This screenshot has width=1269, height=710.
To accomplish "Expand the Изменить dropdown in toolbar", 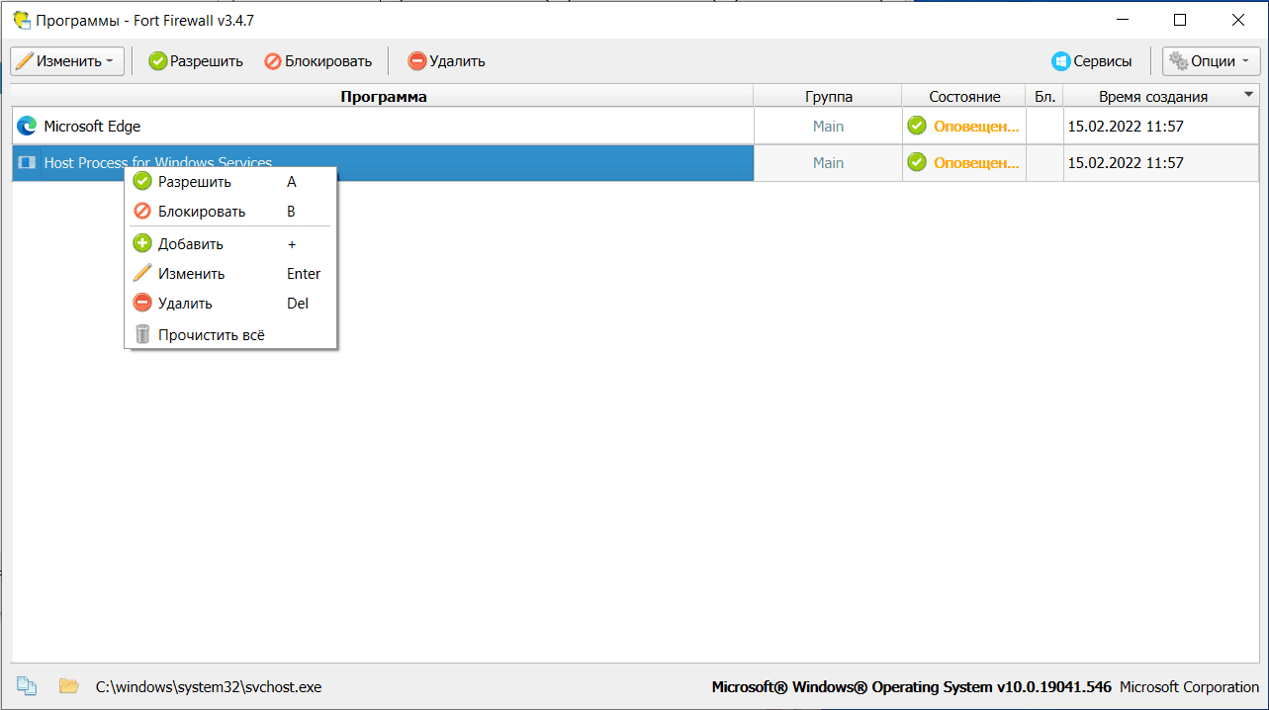I will point(67,61).
